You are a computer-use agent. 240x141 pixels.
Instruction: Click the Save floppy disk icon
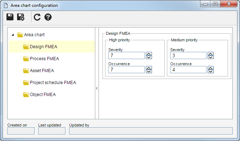pyautogui.click(x=10, y=17)
